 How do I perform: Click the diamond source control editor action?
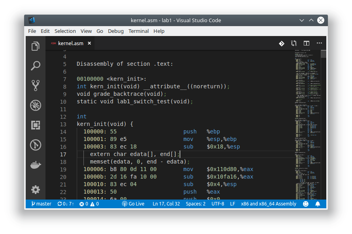tap(282, 44)
